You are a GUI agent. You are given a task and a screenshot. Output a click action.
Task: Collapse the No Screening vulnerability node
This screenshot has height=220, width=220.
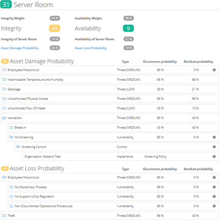[x=11, y=137]
